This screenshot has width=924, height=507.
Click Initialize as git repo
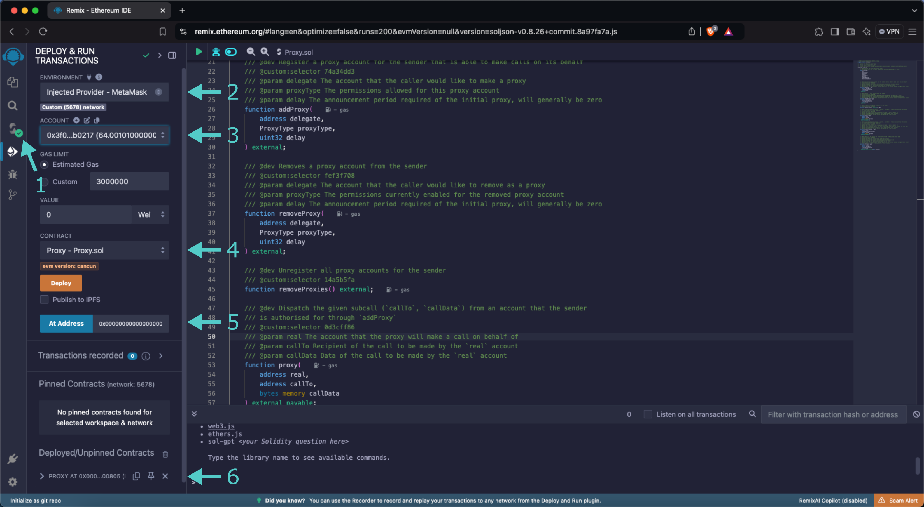click(x=36, y=500)
